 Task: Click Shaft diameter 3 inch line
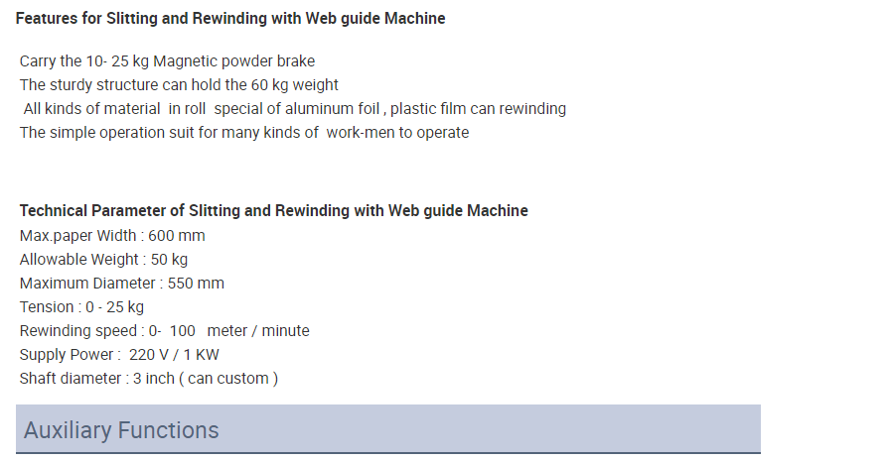pos(149,379)
